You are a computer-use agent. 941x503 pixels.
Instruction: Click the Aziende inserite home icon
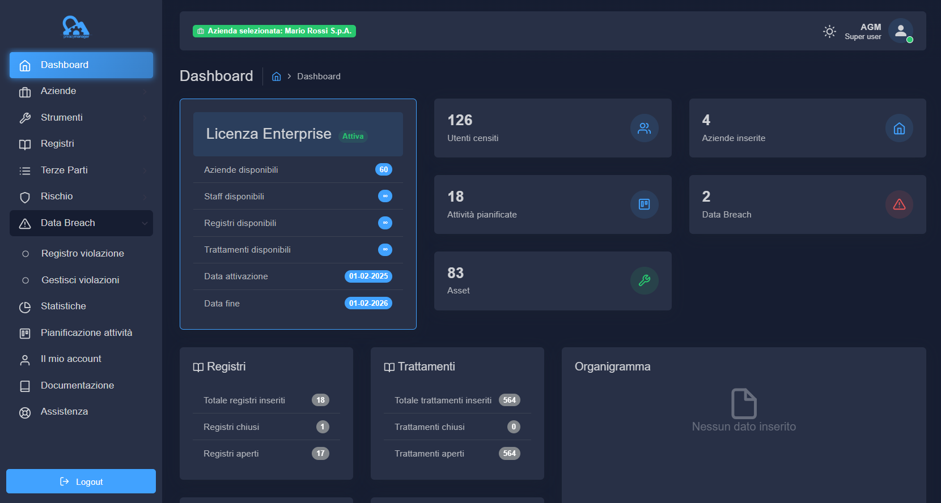click(898, 128)
